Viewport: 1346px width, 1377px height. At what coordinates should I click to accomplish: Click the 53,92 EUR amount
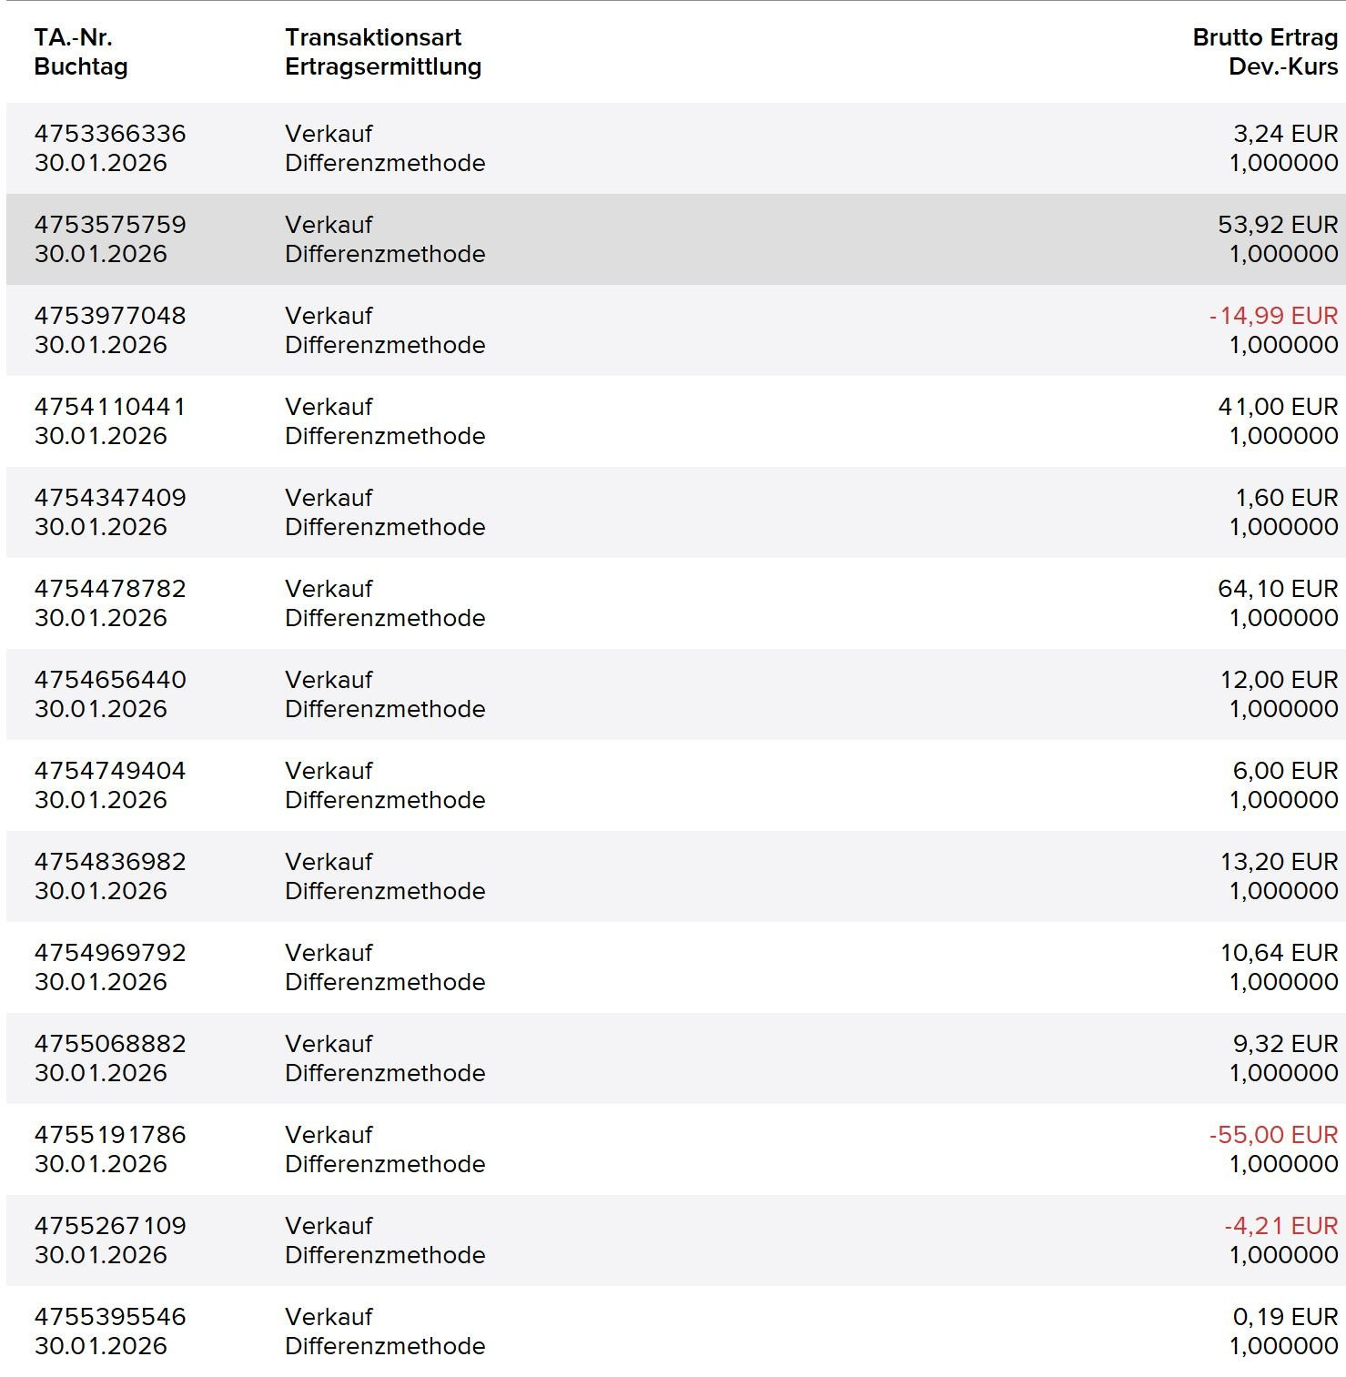click(1278, 225)
